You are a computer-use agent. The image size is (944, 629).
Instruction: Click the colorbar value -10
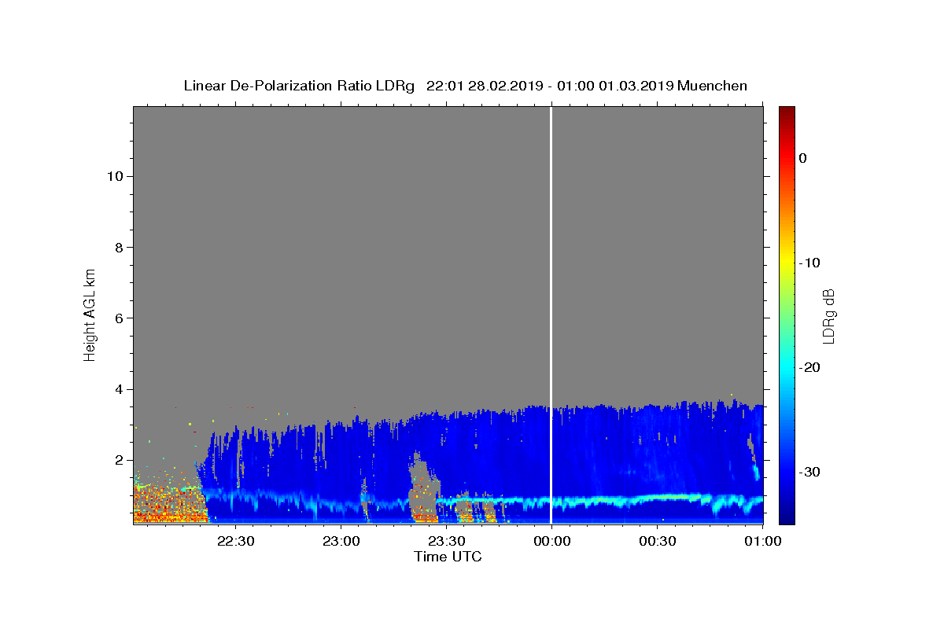(811, 263)
